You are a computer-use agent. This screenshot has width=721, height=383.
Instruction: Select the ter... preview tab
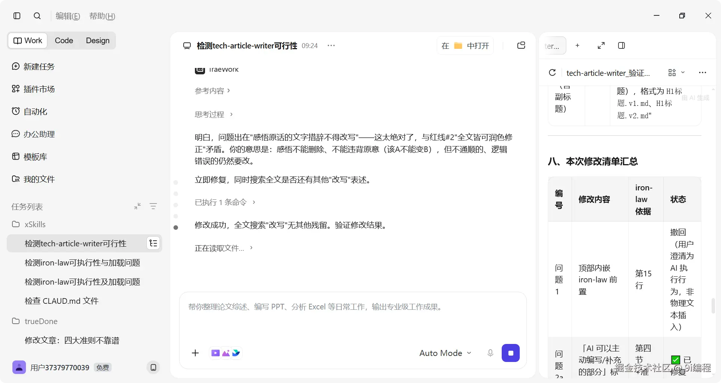[552, 46]
